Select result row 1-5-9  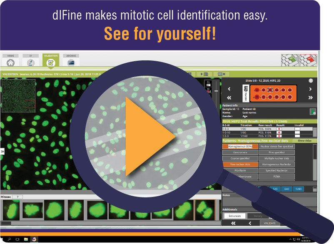coord(267,136)
